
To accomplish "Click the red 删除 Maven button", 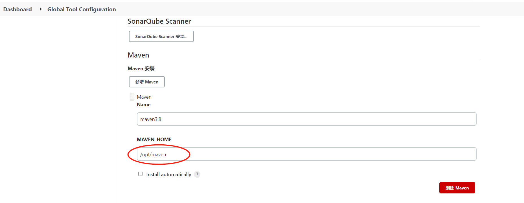I will point(457,188).
